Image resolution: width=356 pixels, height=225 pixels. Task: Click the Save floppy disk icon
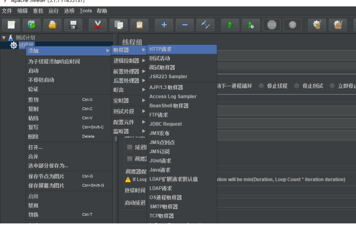click(73, 25)
